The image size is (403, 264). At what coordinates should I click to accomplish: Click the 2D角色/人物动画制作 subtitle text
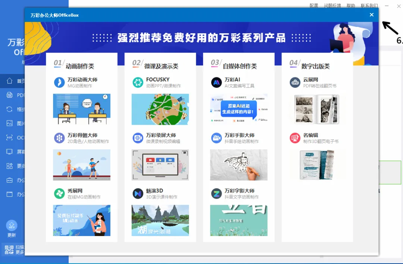(88, 142)
